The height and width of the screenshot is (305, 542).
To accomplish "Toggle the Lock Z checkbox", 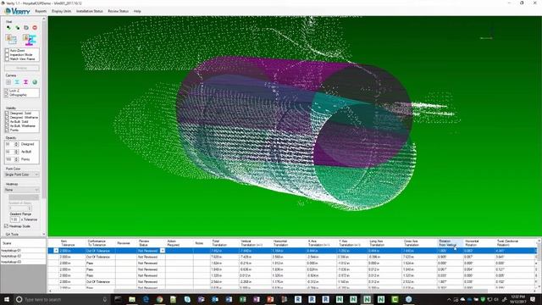I will coord(6,91).
